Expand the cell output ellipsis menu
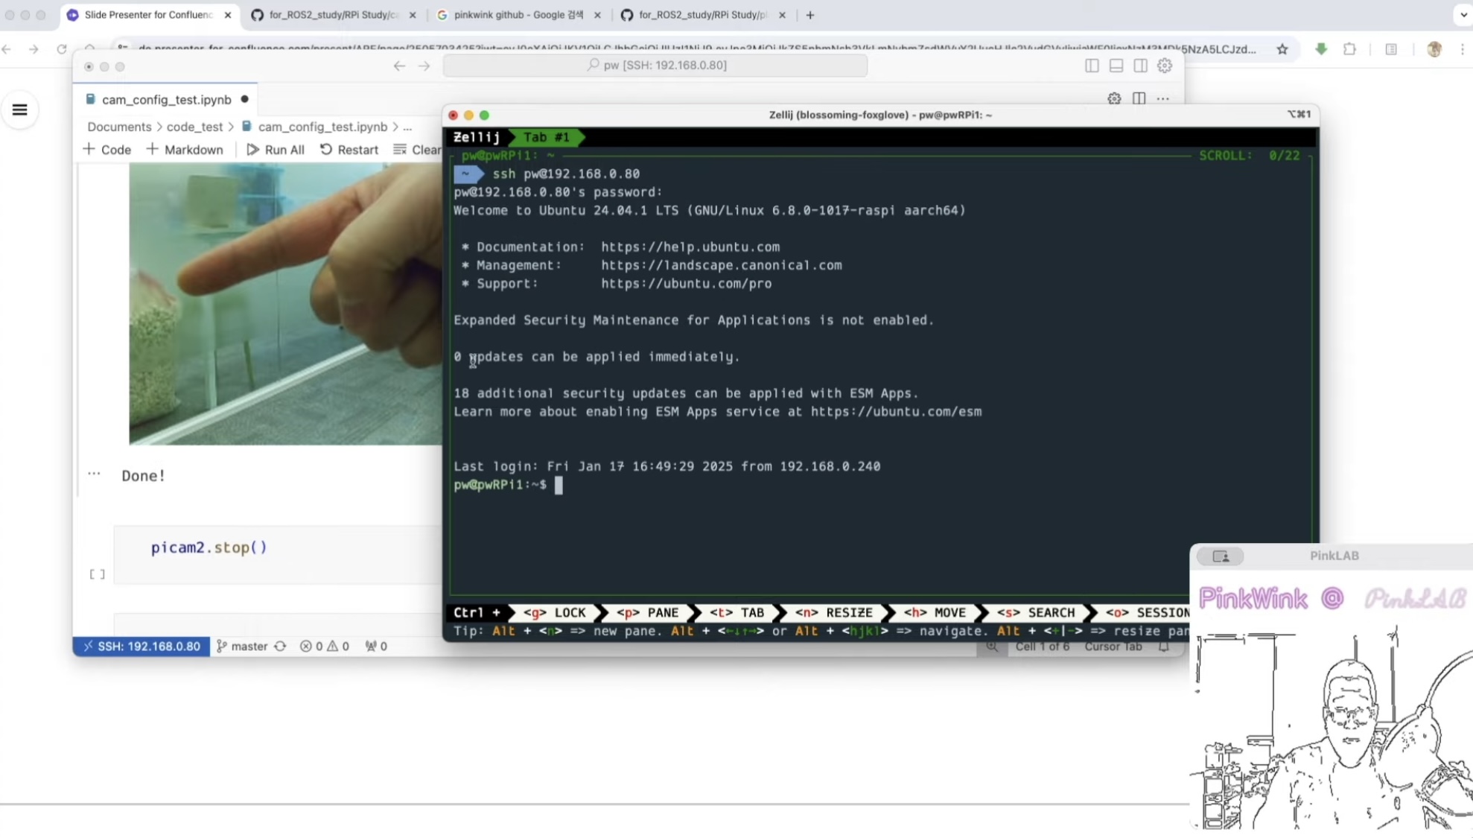Screen dimensions: 1473x838 click(94, 474)
